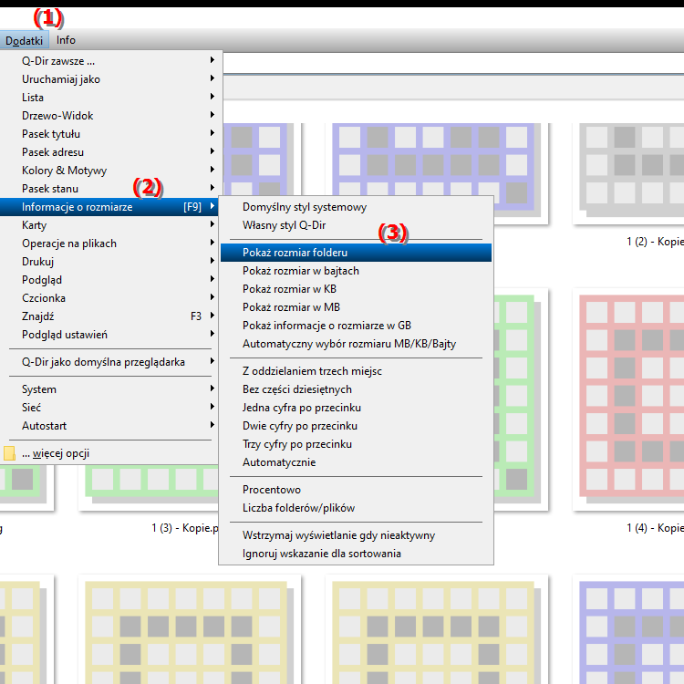684x684 pixels.
Task: Toggle Pokaż rozmiar folderu
Action: click(356, 253)
